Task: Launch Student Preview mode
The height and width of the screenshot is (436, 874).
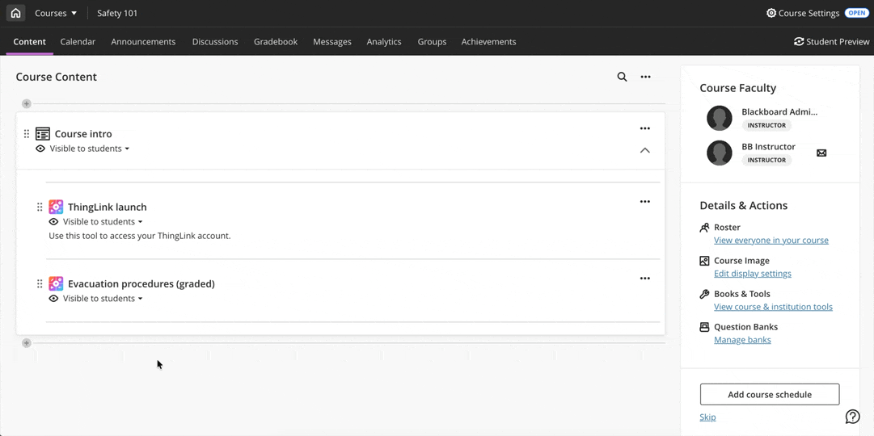Action: (831, 42)
